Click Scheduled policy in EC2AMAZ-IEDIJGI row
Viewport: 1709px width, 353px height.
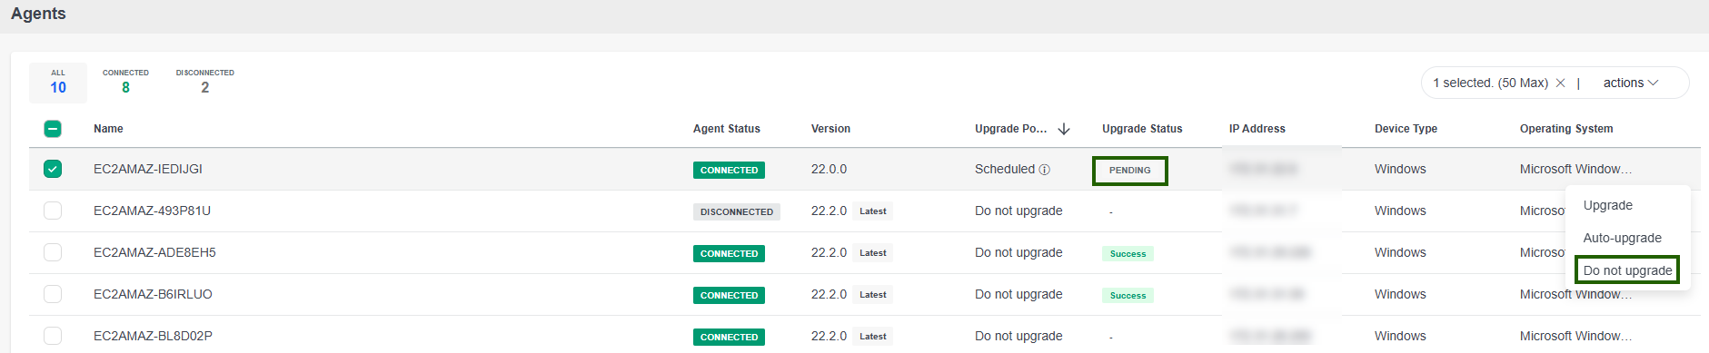tap(1005, 169)
